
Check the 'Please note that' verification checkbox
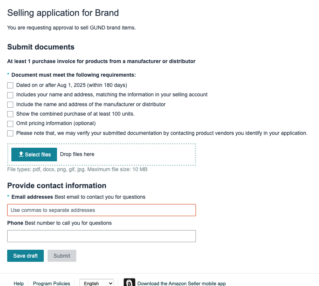[10, 133]
